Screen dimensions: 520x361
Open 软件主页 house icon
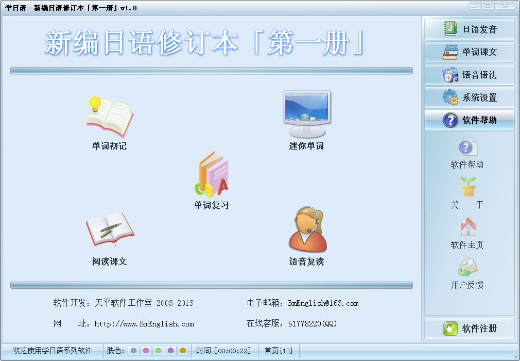click(x=468, y=227)
